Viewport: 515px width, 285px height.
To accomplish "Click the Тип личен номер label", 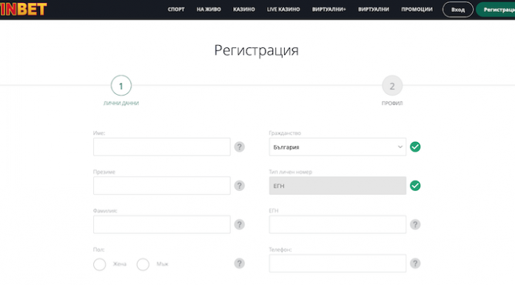I will [x=290, y=172].
